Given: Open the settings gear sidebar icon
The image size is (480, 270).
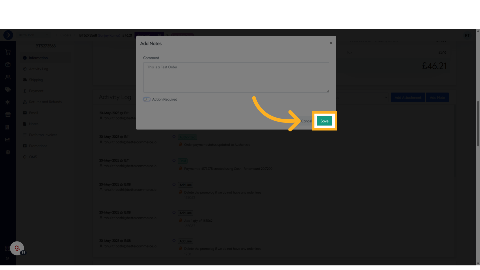Looking at the screenshot, I should (x=8, y=152).
